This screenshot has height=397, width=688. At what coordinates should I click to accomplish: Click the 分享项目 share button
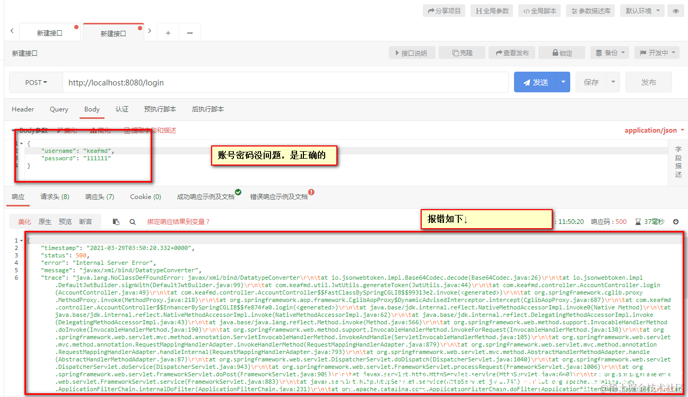(x=444, y=11)
